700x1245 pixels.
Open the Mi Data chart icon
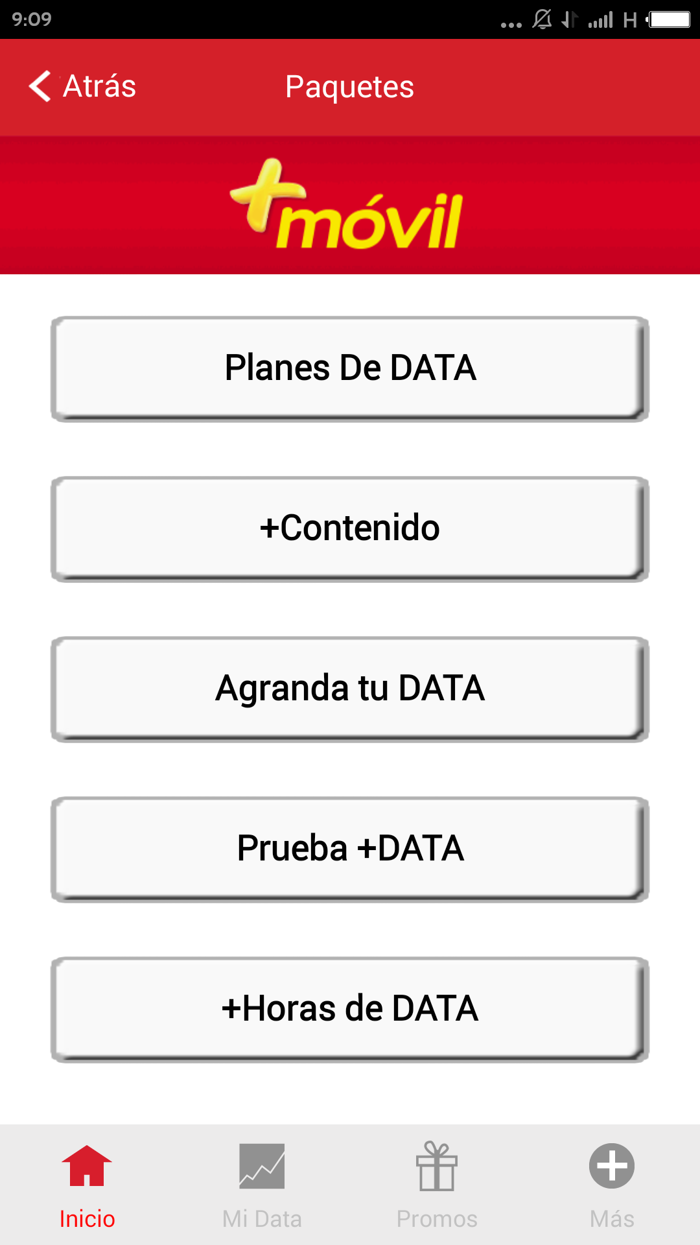[x=262, y=1166]
